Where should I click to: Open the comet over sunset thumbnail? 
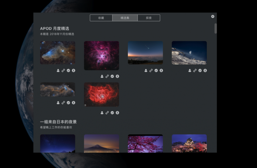[x=145, y=52]
